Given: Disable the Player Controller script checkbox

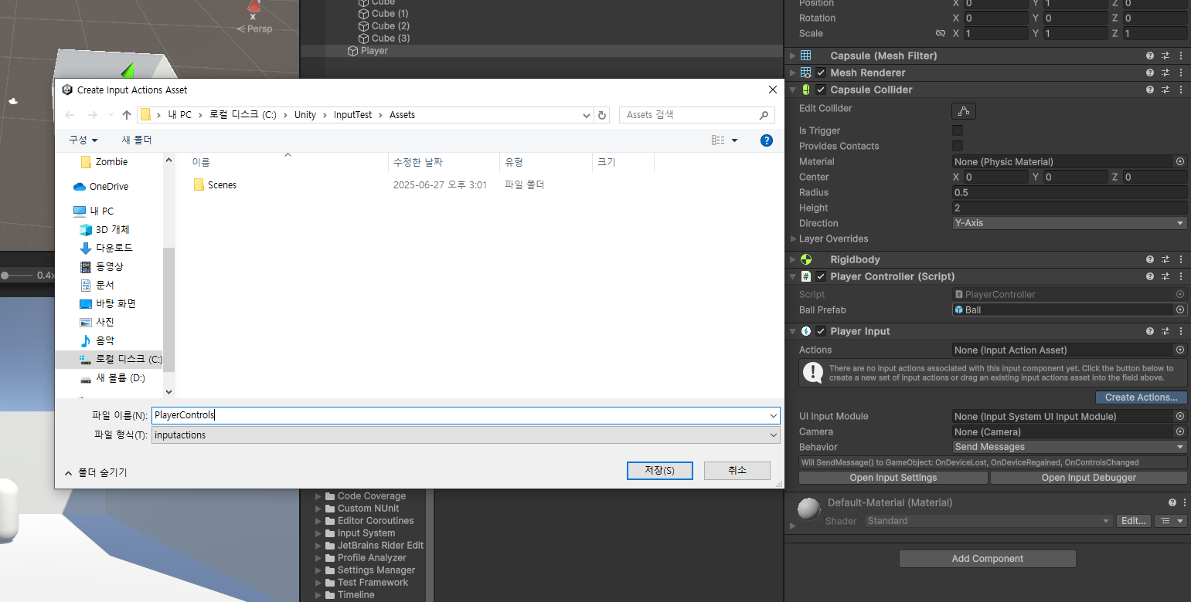Looking at the screenshot, I should click(821, 276).
